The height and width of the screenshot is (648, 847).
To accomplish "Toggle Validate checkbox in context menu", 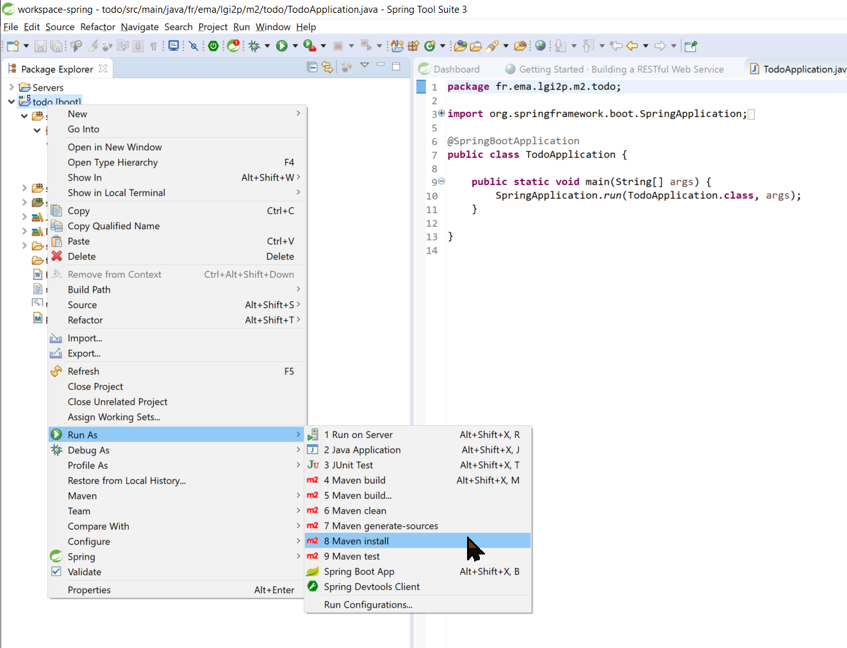I will (56, 572).
